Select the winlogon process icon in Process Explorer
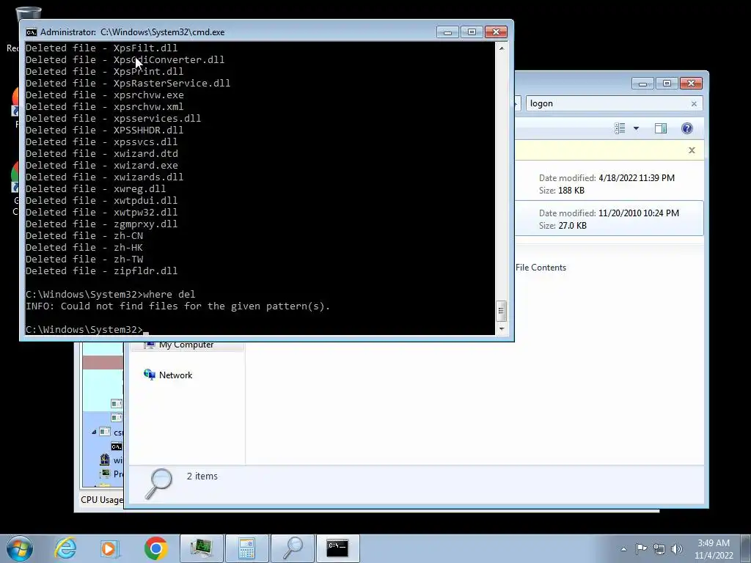Image resolution: width=751 pixels, height=563 pixels. tap(105, 460)
